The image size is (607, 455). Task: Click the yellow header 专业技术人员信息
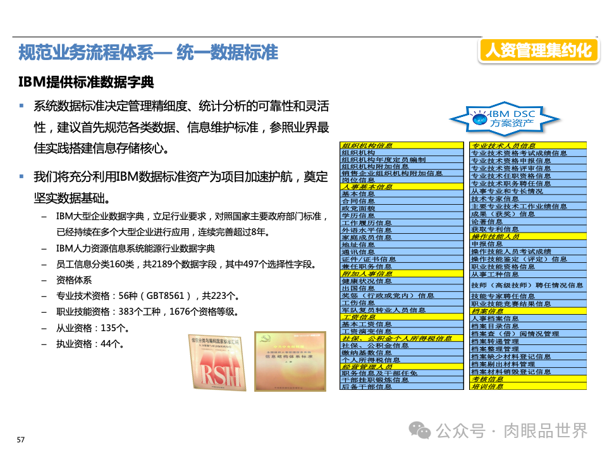[x=528, y=146]
